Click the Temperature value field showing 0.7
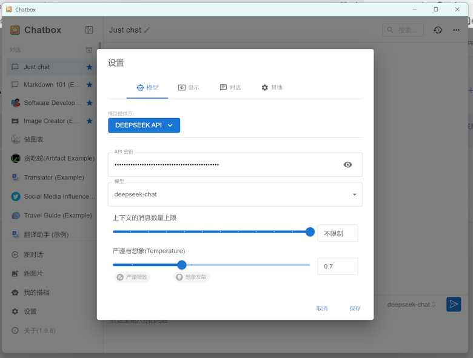This screenshot has width=473, height=358. pos(337,267)
